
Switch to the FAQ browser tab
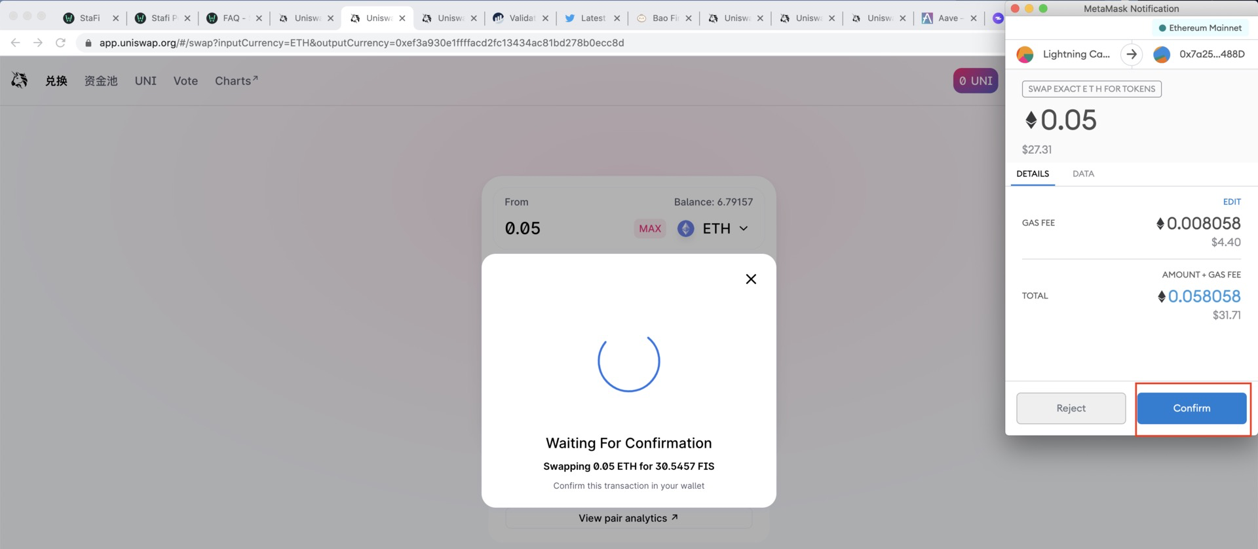(x=233, y=18)
